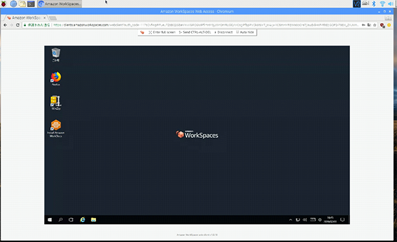Select the Recycle Bin desktop icon
Image resolution: width=397 pixels, height=242 pixels.
(x=56, y=55)
